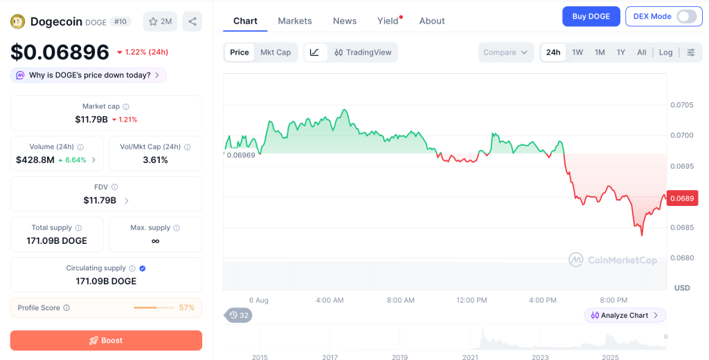Viewport: 709px width, 360px height.
Task: Click the Circulating supply info icon
Action: (132, 268)
